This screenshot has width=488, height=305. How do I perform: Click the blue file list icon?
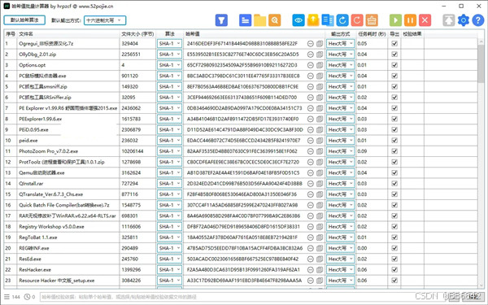[246, 20]
